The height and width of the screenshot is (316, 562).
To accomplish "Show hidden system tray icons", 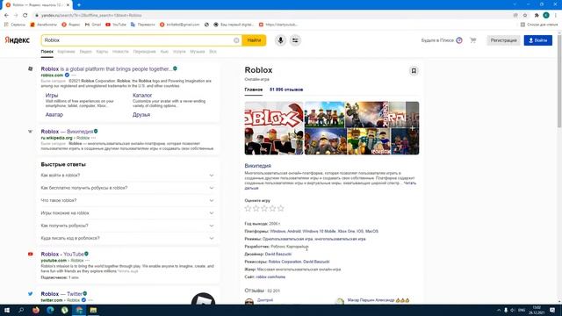I will pos(499,310).
